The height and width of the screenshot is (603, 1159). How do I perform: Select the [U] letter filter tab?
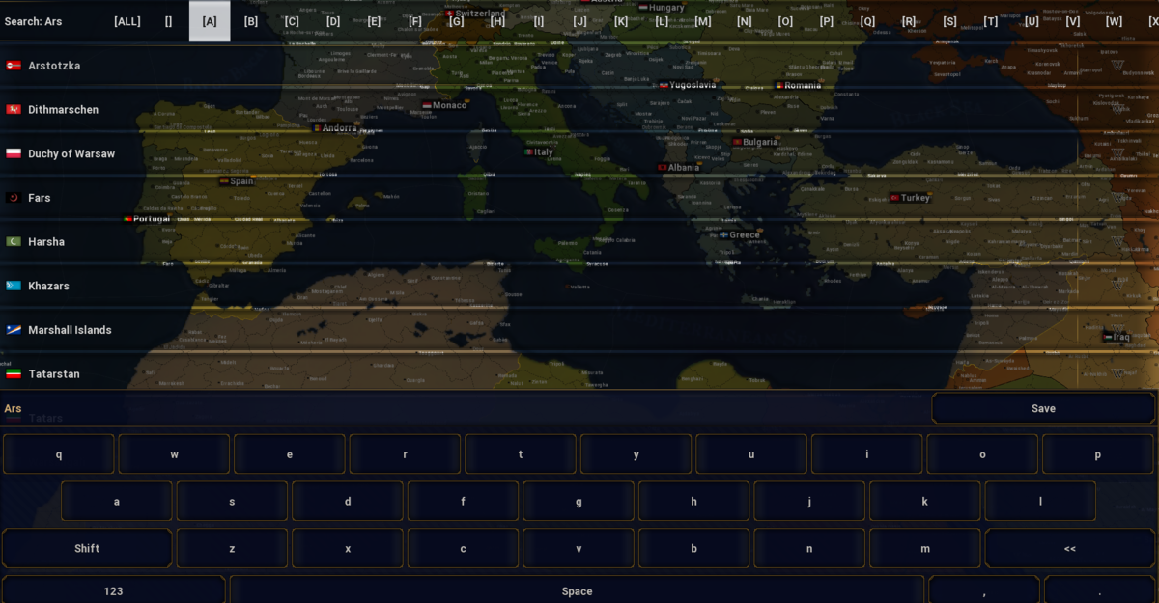[1032, 21]
